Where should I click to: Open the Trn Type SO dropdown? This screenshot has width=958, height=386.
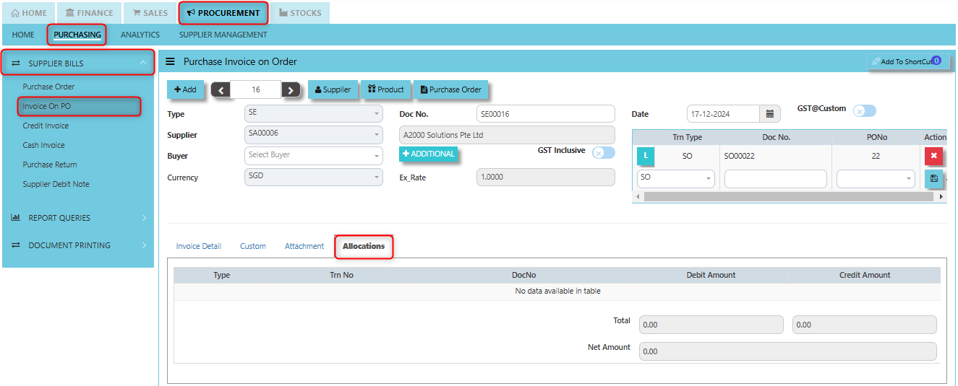coord(675,178)
